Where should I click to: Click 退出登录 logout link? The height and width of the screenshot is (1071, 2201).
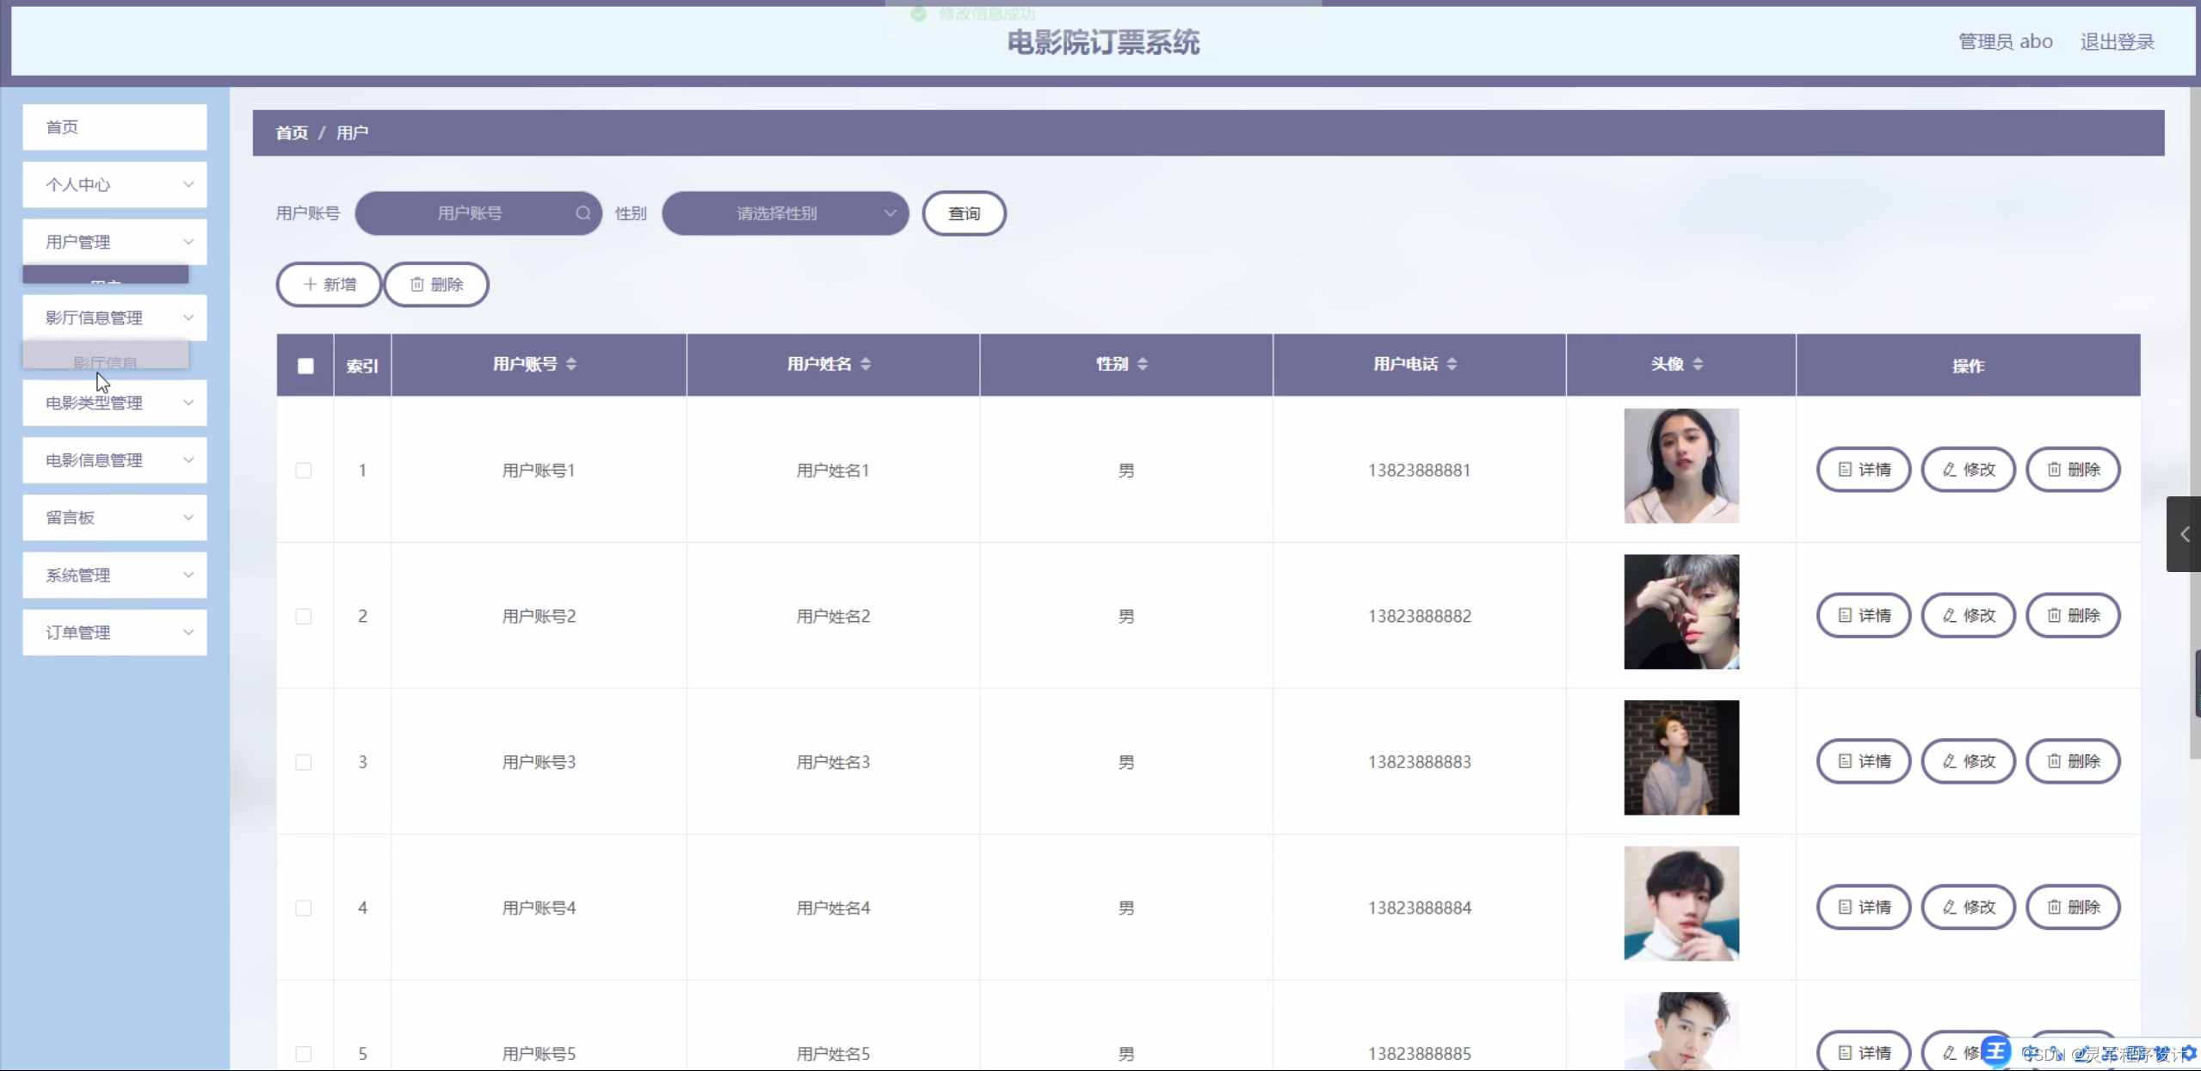(2117, 41)
